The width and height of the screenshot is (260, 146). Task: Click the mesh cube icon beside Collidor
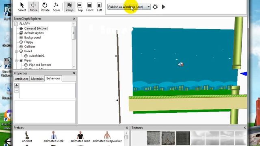[x=21, y=47]
